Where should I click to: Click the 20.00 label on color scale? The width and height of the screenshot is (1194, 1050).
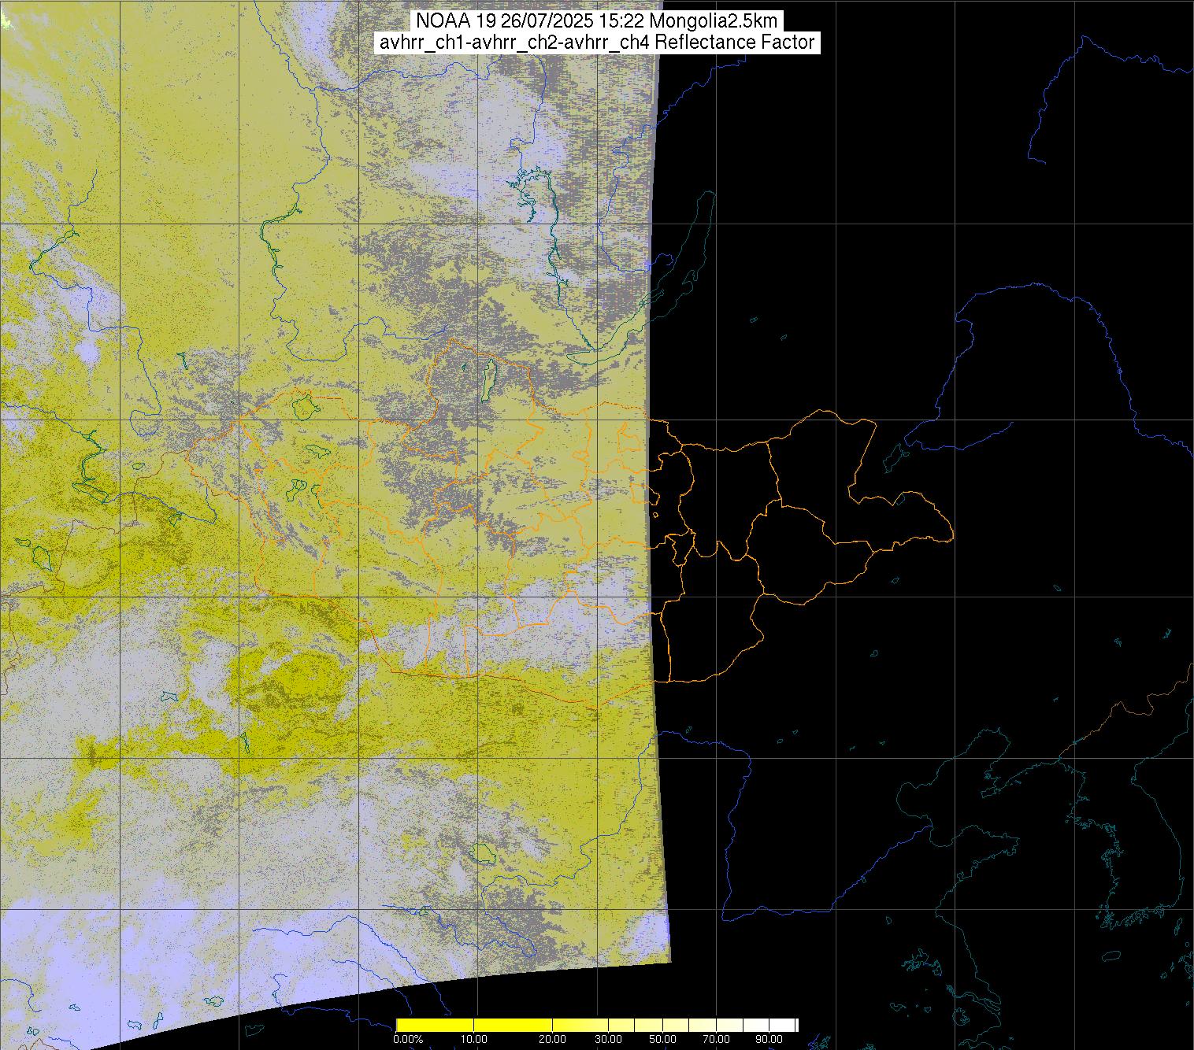click(x=551, y=1040)
